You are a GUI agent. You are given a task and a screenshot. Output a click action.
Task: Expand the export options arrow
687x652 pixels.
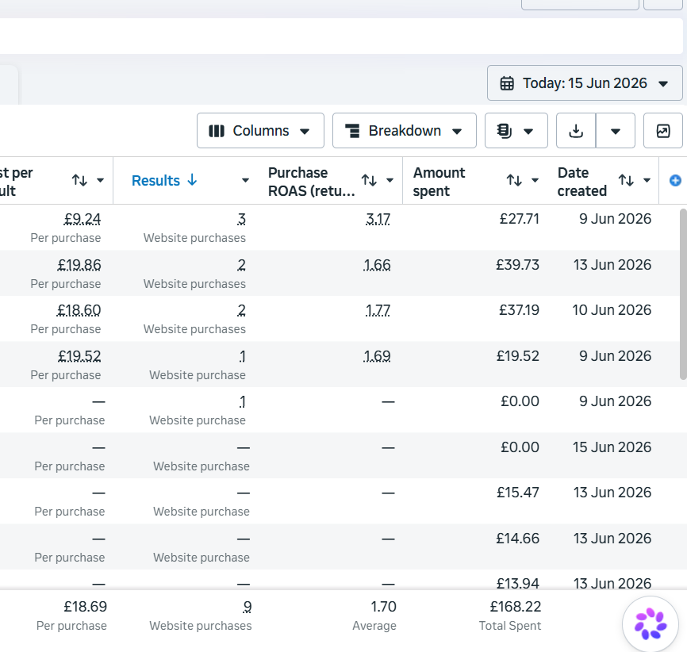(x=615, y=131)
